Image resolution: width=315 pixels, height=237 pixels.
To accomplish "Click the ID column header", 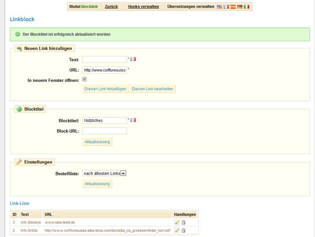I will point(15,214).
